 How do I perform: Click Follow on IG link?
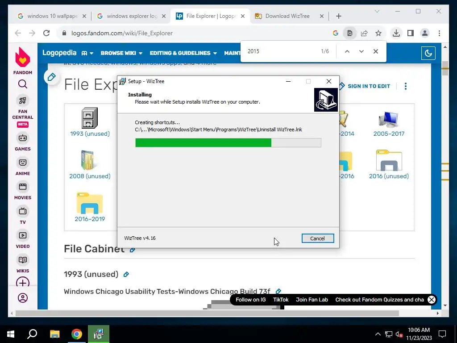pos(251,300)
